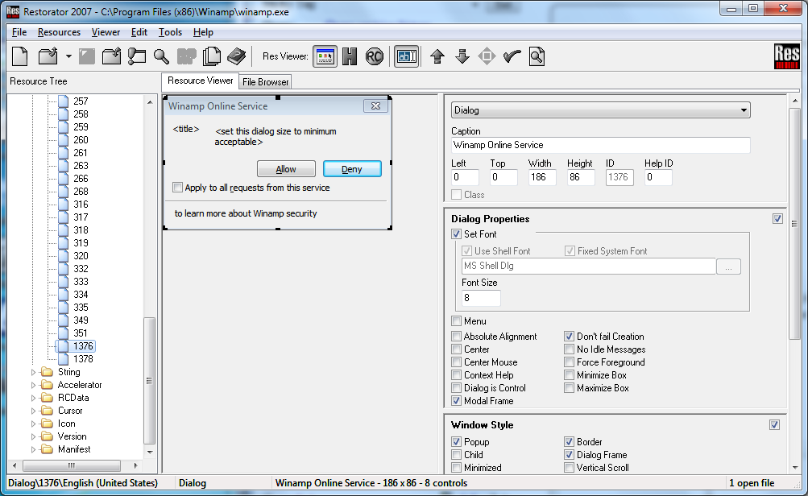Uncheck the Set Font checkbox
The image size is (808, 496).
pyautogui.click(x=456, y=234)
